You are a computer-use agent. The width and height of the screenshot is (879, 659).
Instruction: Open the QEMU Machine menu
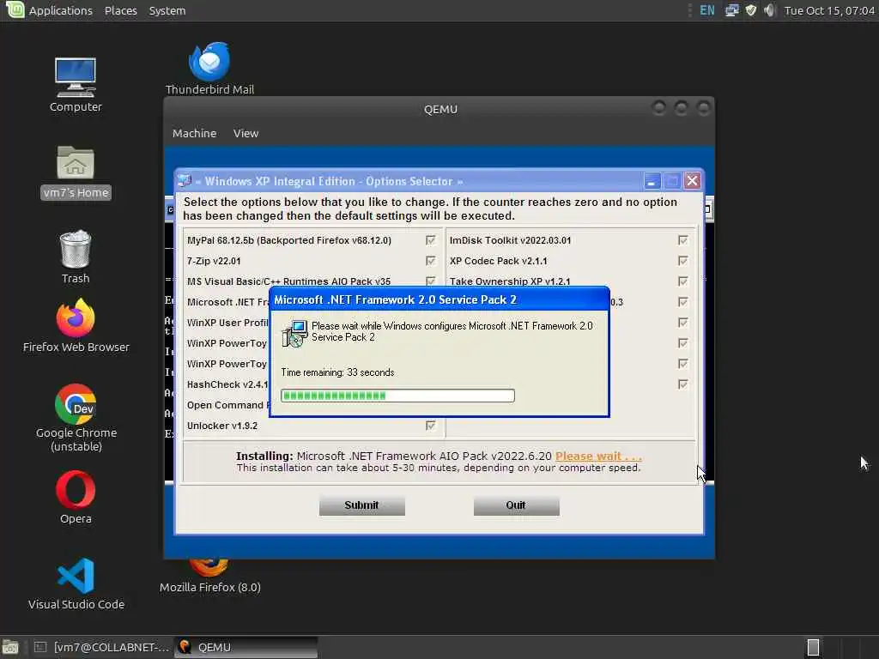click(194, 133)
